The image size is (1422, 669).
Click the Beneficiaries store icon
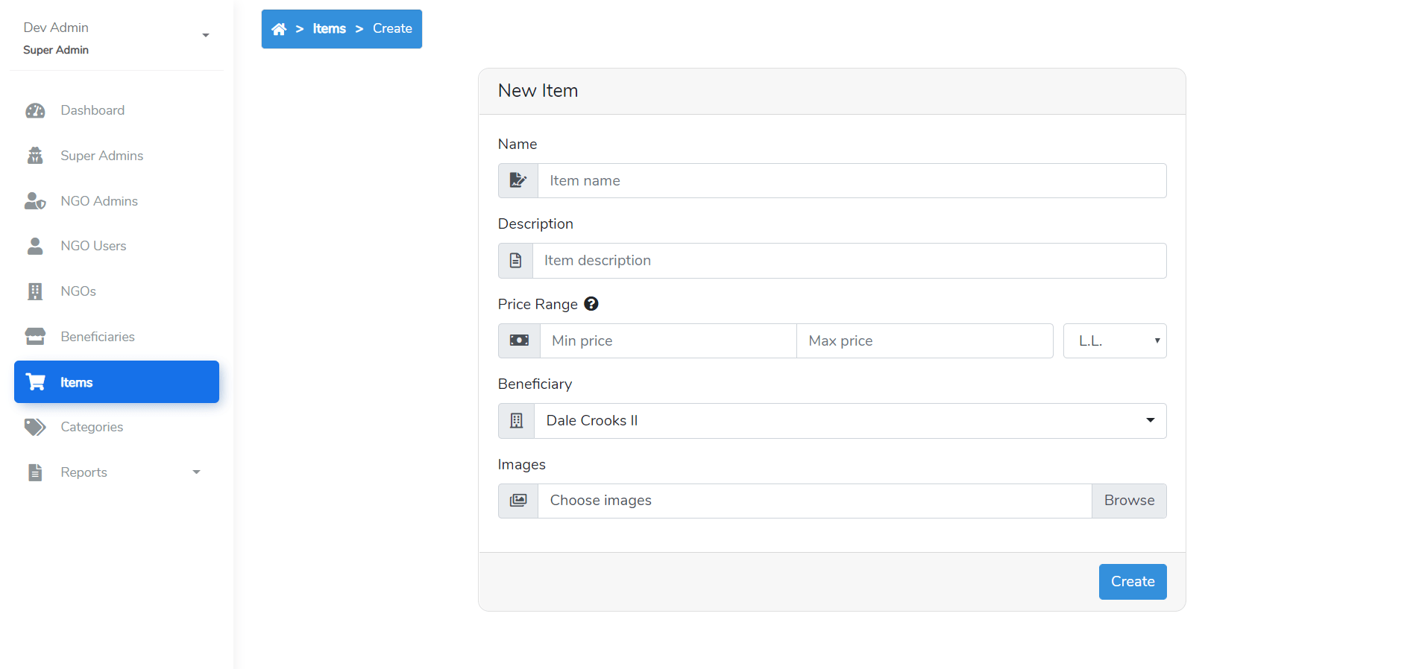tap(35, 337)
